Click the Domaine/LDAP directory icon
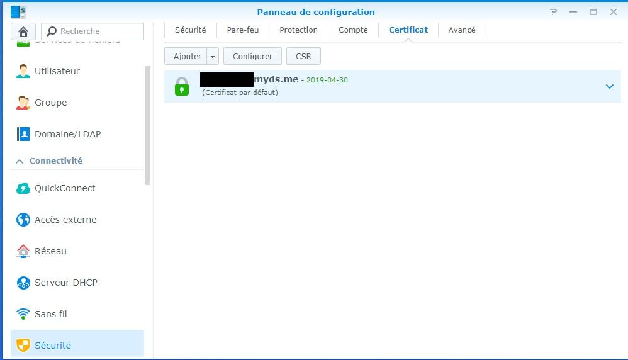This screenshot has width=628, height=360. coord(23,134)
